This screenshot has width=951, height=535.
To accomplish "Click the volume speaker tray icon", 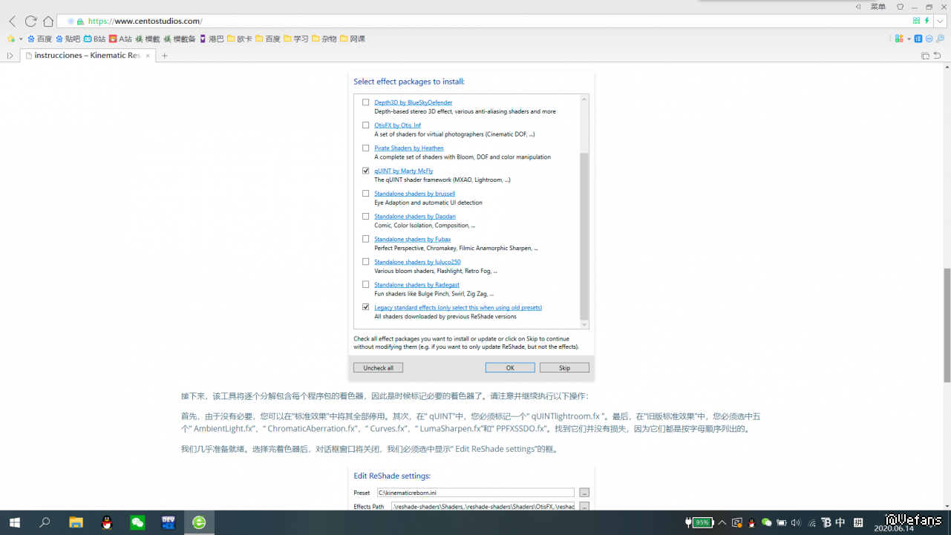I will tap(797, 522).
